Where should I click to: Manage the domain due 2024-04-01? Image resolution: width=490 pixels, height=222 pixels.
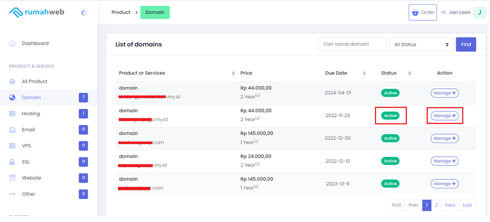pyautogui.click(x=445, y=93)
